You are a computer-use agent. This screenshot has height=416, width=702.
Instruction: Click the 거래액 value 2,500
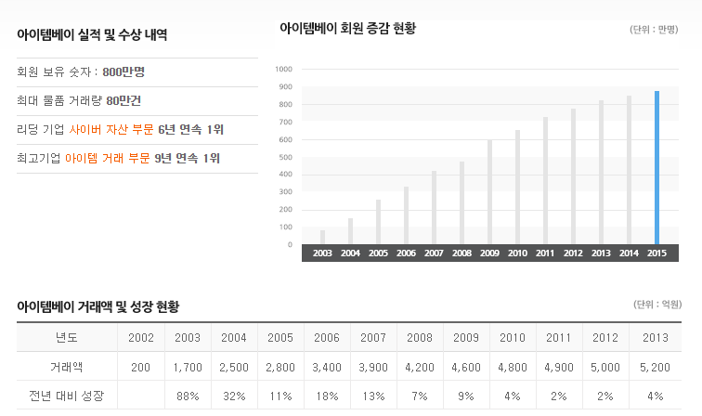pos(234,368)
